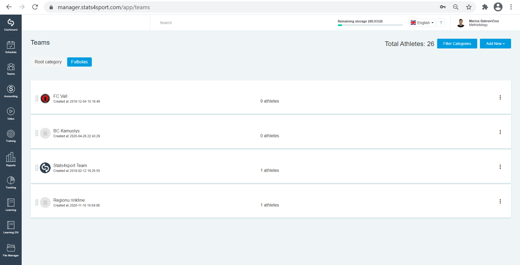Click the remaining storage progress bar
Screen dimensions: 520x265
pyautogui.click(x=370, y=25)
